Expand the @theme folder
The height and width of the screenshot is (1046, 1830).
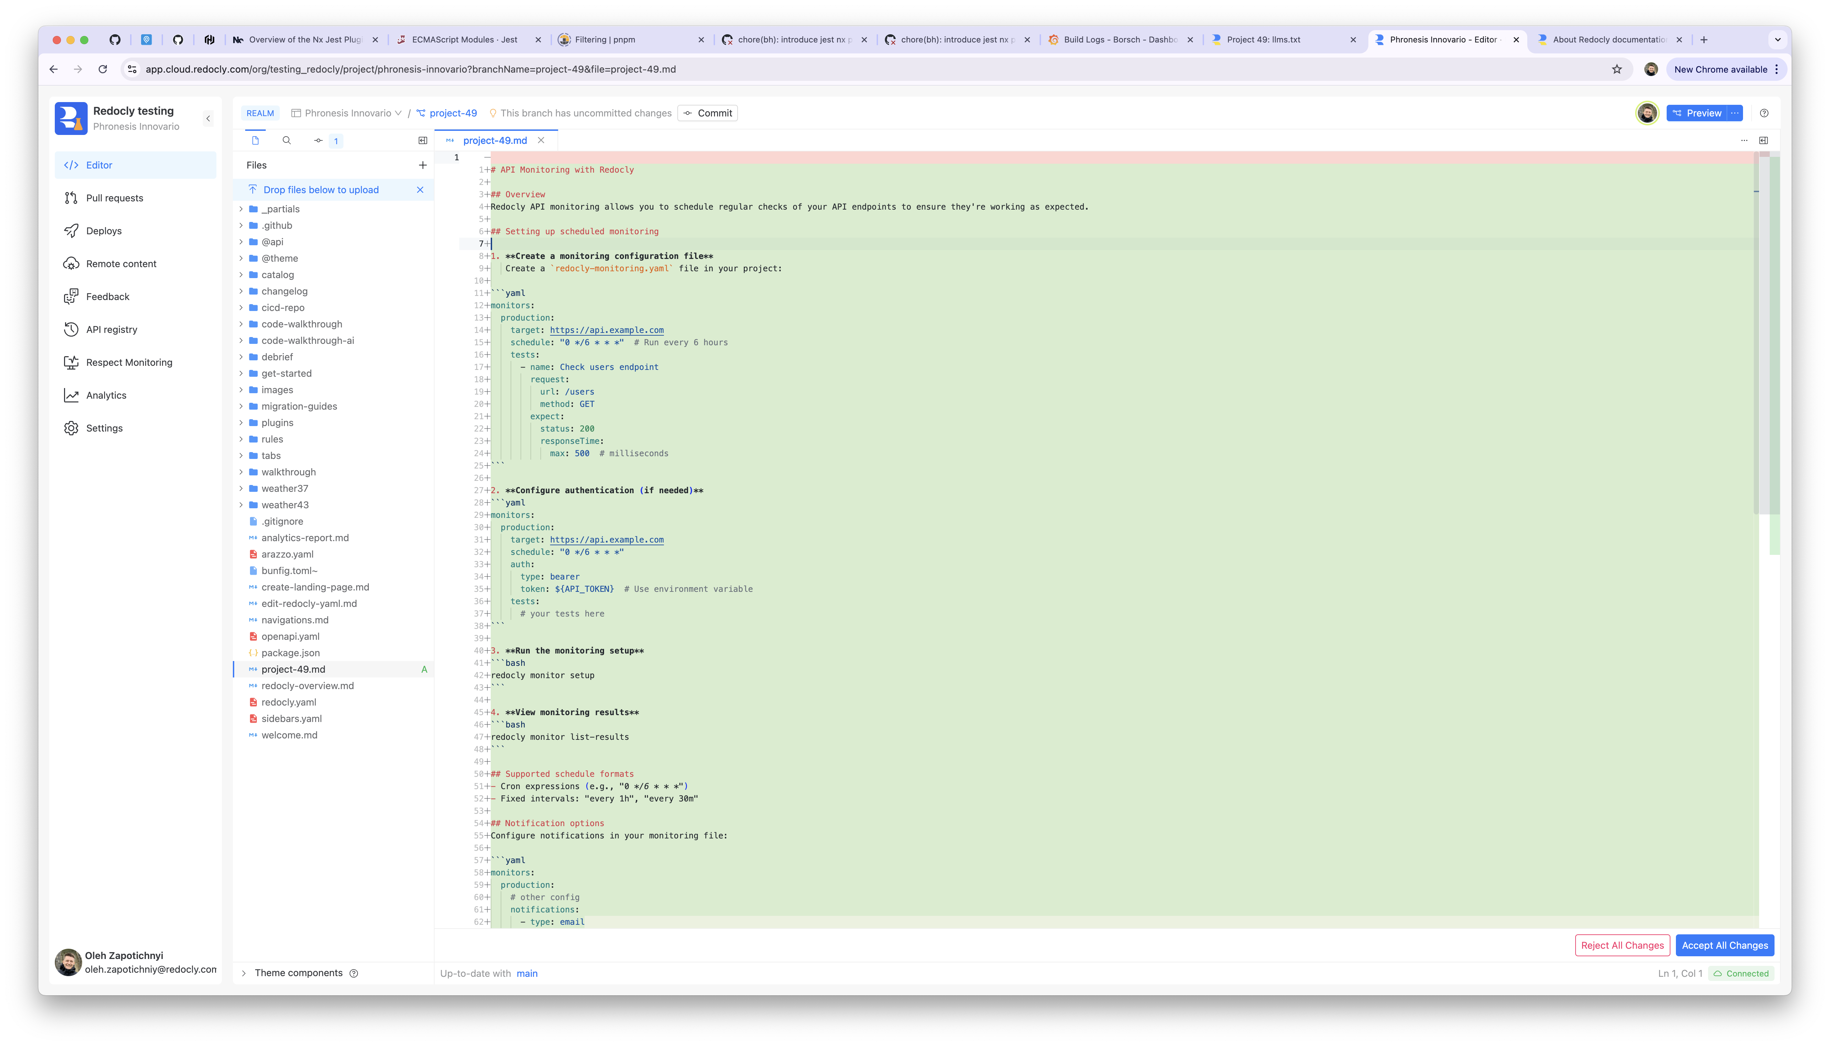coord(241,259)
